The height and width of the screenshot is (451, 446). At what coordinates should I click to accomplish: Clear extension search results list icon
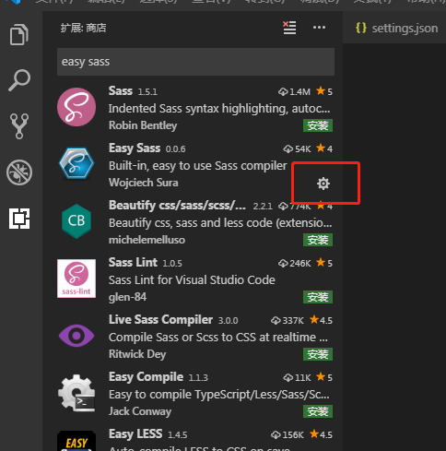click(x=289, y=28)
